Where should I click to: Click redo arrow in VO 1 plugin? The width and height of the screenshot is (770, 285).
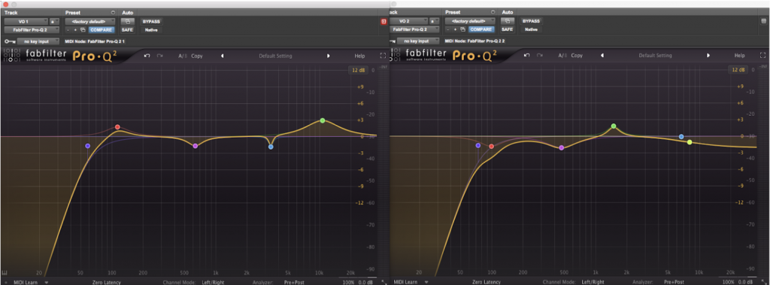[x=160, y=56]
